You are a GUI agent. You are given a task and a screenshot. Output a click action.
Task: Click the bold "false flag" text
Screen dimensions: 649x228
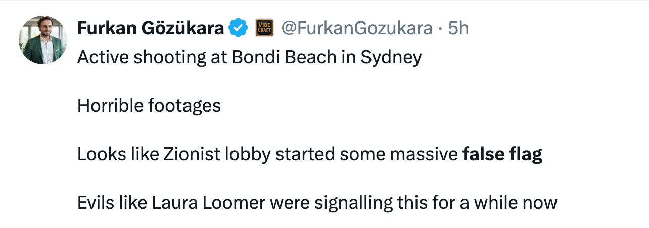[x=502, y=154]
